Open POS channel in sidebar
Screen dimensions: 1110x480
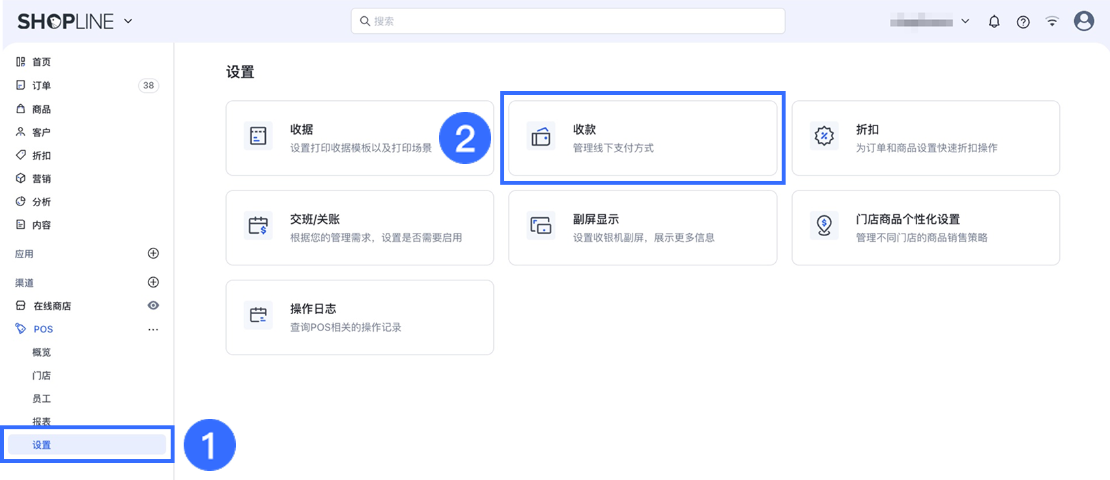pos(44,329)
